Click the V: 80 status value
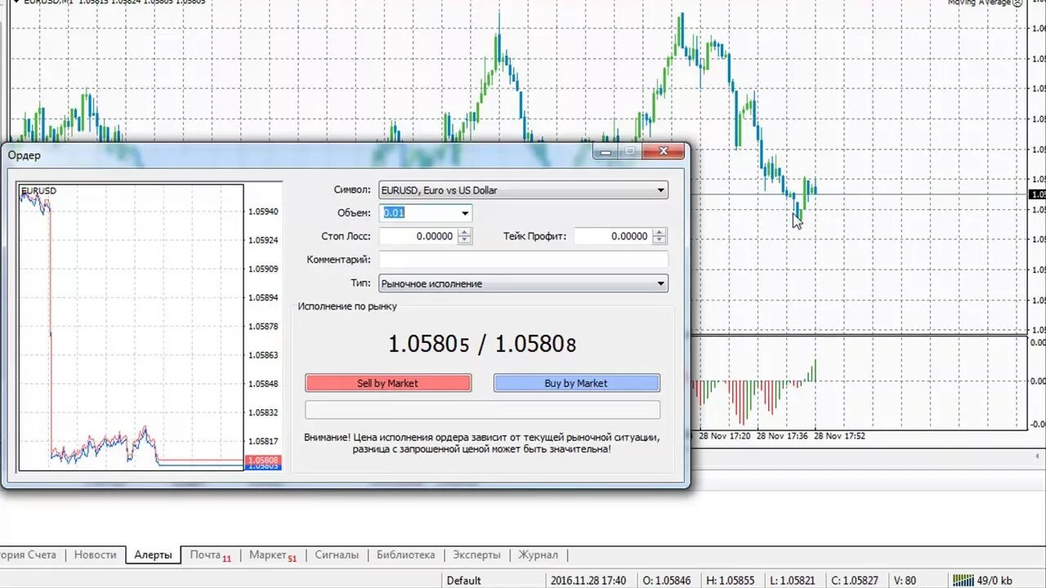 [x=905, y=581]
